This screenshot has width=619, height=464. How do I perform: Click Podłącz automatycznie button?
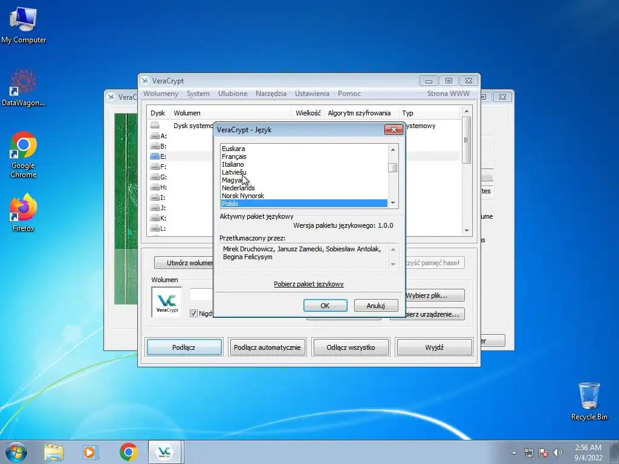pyautogui.click(x=267, y=347)
